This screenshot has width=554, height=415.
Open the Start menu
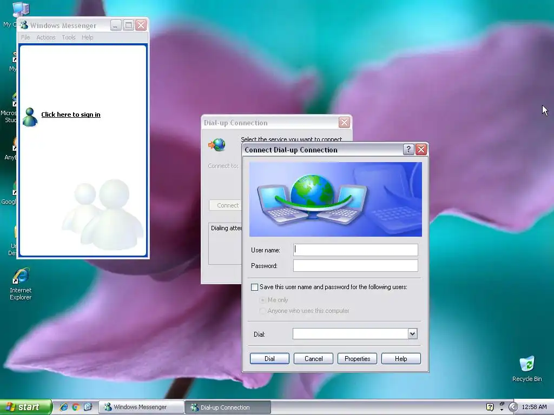click(26, 407)
